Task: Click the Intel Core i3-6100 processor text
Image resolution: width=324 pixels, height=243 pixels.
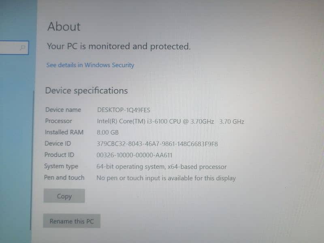Action: [x=171, y=121]
